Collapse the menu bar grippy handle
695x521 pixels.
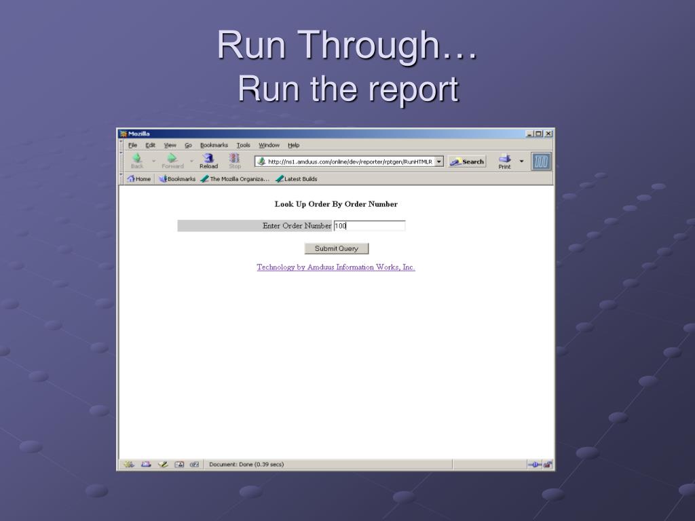click(x=121, y=145)
